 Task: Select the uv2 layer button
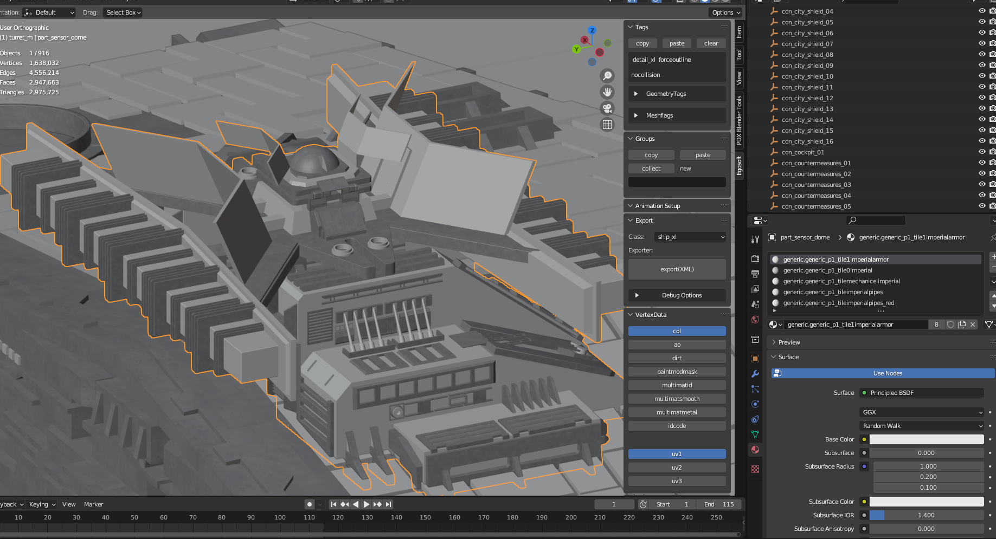(677, 467)
